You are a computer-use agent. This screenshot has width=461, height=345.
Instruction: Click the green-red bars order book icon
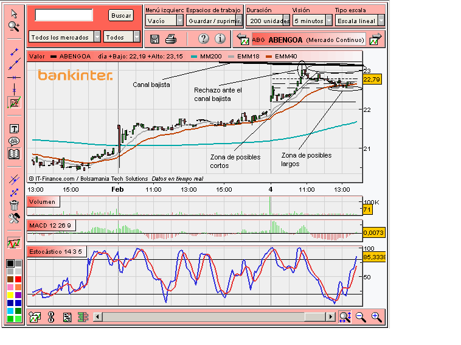click(83, 317)
